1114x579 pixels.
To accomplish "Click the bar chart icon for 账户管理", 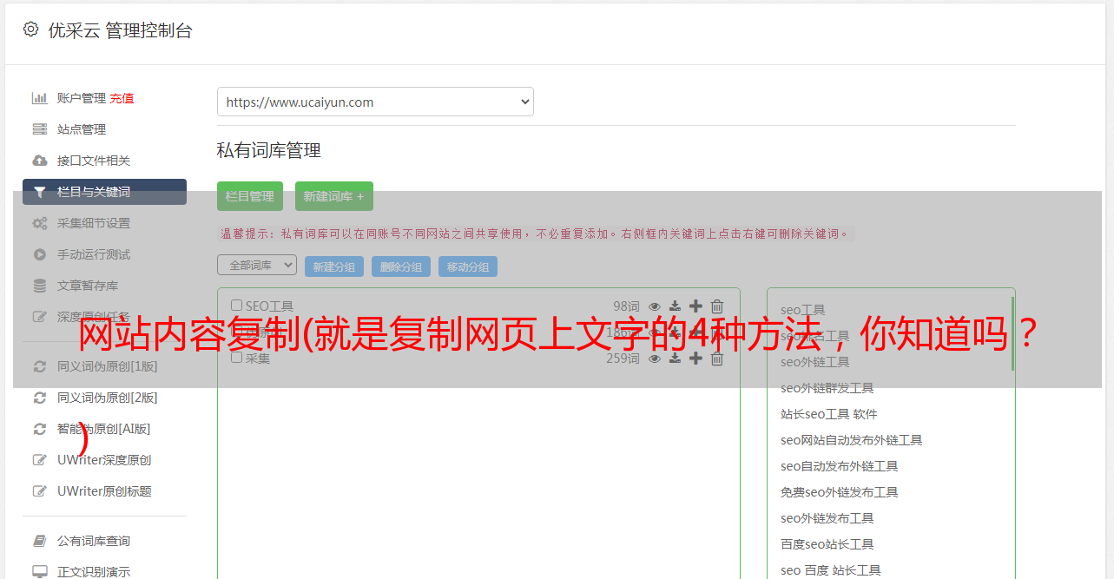I will click(39, 98).
